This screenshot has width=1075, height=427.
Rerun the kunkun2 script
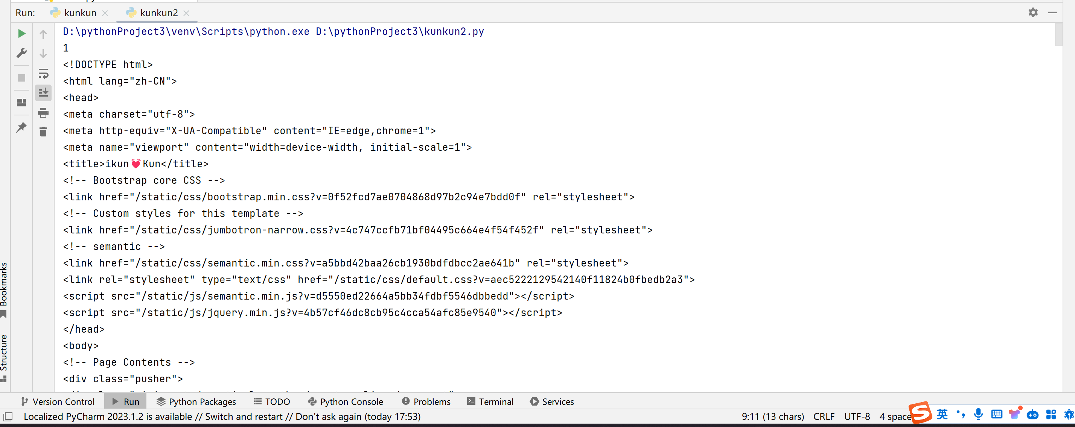click(x=21, y=33)
